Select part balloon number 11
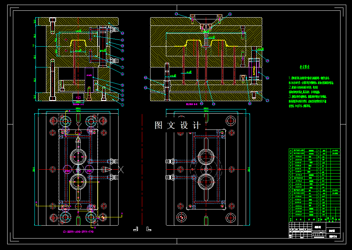This screenshot has width=352, height=250. coord(122,40)
